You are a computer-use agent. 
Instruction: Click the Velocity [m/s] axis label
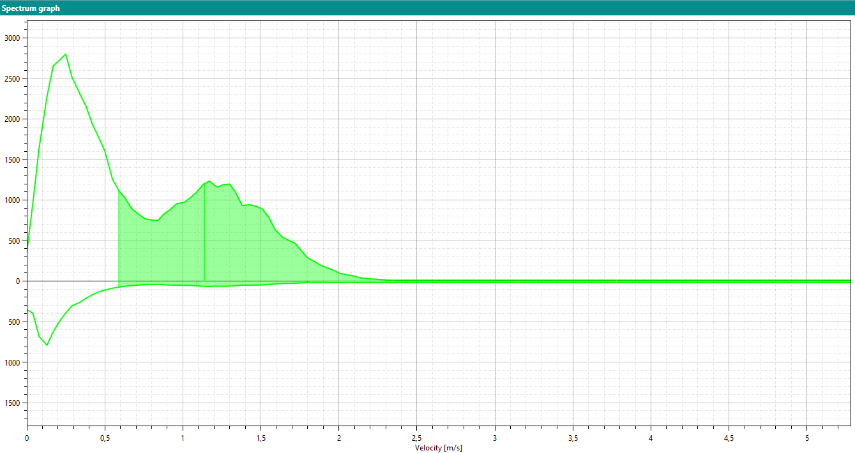pyautogui.click(x=438, y=448)
